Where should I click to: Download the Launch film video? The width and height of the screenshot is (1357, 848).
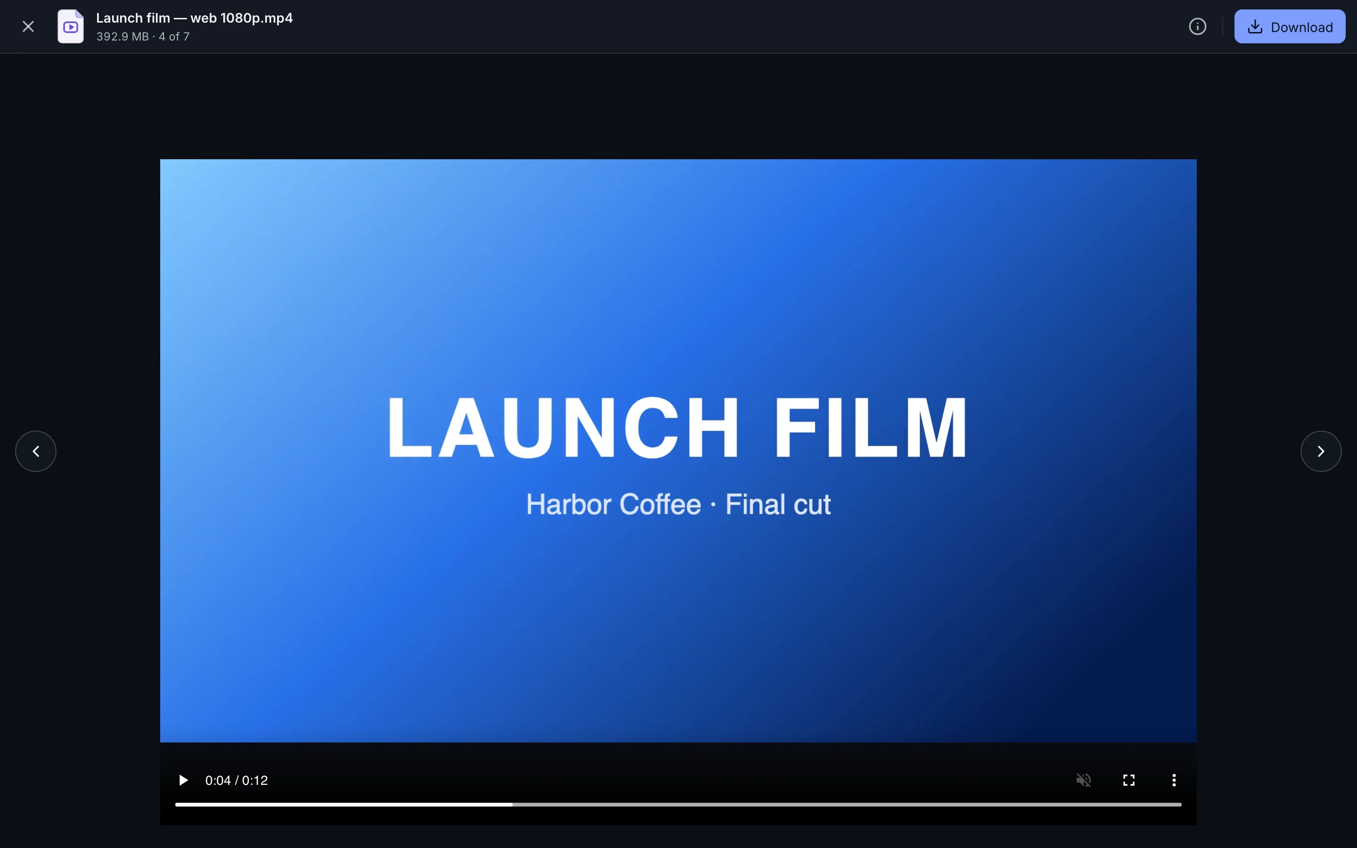click(1289, 26)
